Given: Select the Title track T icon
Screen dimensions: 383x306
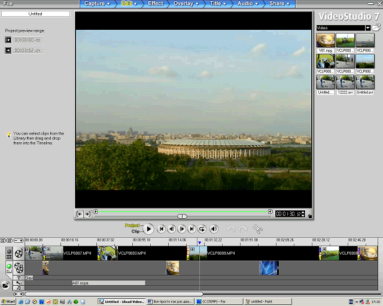Looking at the screenshot, I should (x=19, y=278).
